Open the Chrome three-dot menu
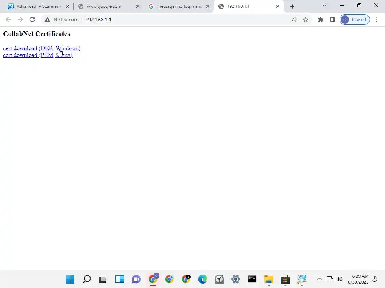 click(377, 19)
